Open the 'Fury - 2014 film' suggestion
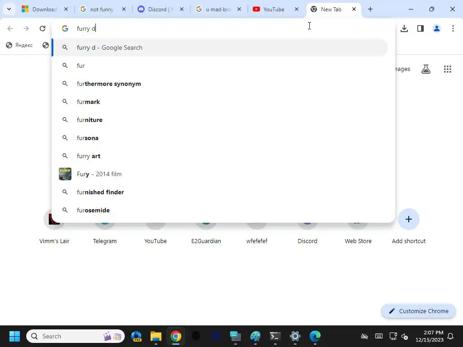This screenshot has width=463, height=347. pyautogui.click(x=220, y=174)
